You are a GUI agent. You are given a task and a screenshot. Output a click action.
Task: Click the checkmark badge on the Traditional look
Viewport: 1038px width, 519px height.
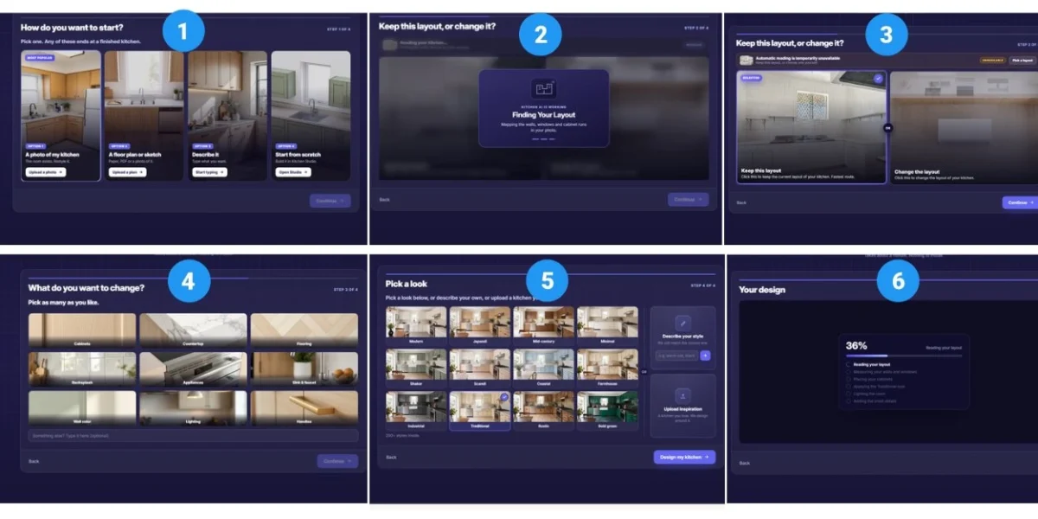[503, 397]
